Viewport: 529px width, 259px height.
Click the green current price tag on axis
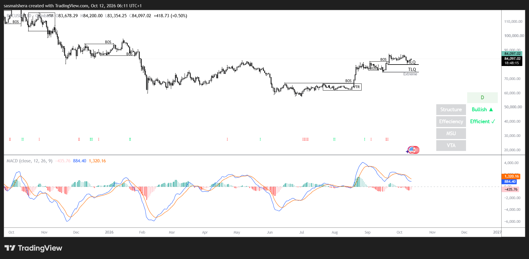click(512, 53)
